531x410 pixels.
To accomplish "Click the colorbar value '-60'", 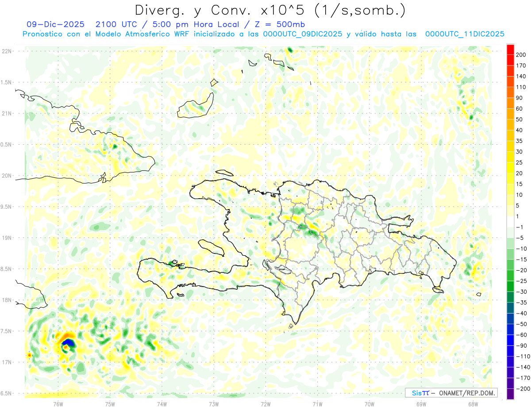I will coord(522,335).
